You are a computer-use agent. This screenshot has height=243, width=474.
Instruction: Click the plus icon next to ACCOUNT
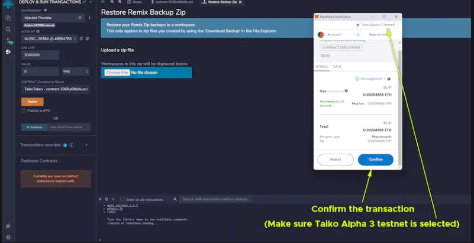[x=38, y=31]
